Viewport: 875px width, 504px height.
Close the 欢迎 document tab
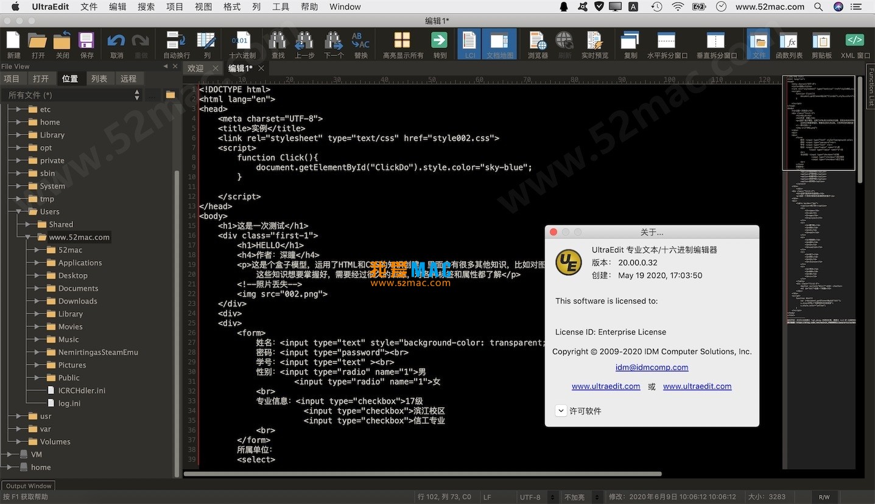click(215, 68)
